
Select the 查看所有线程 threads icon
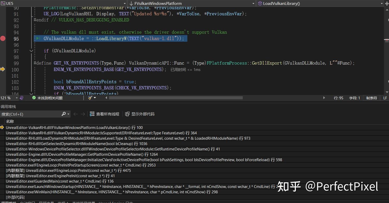click(x=92, y=114)
